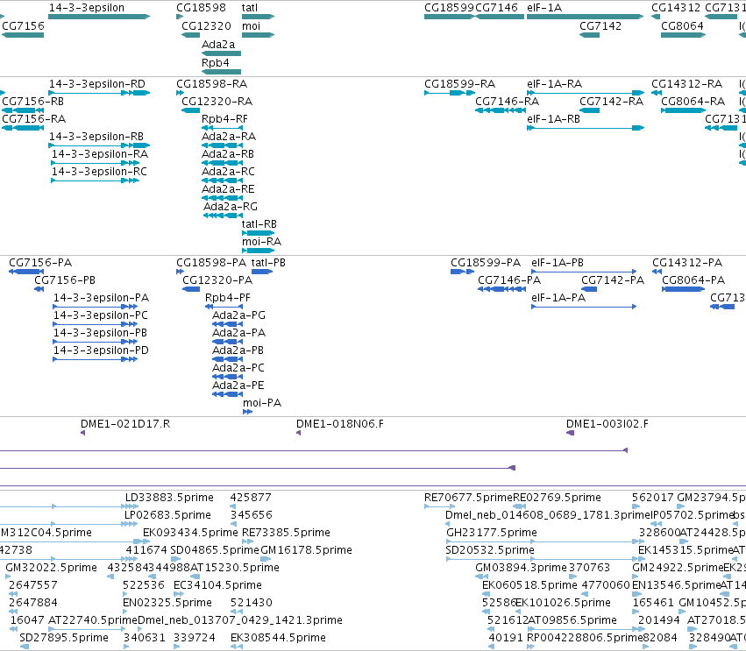
Task: Click transcript Ada2a-RG
Action: 224,216
